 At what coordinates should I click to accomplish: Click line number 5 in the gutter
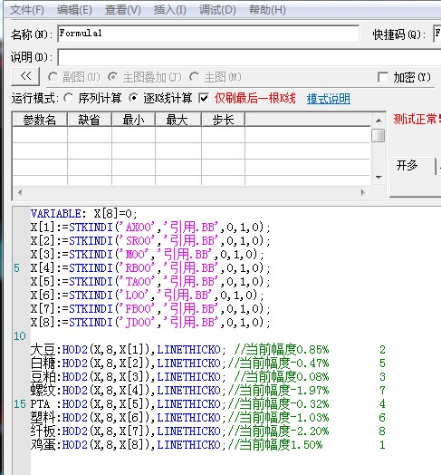[x=17, y=268]
